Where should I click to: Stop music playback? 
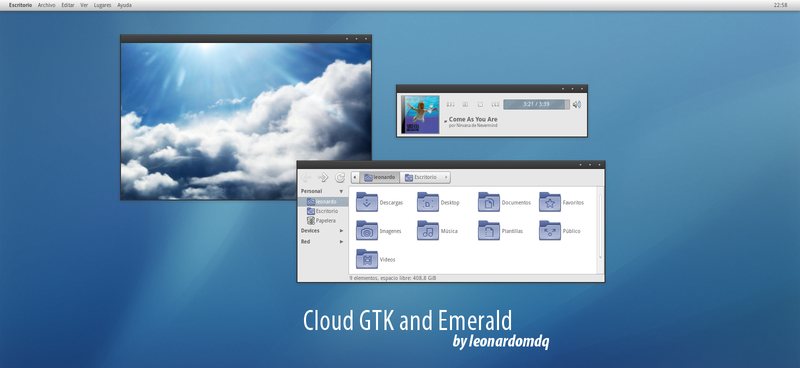click(480, 104)
